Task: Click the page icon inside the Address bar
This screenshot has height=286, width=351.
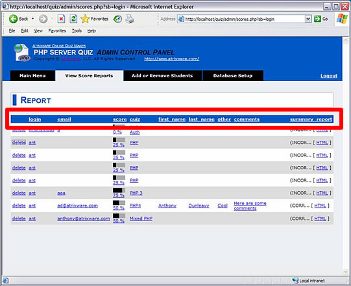Action: point(181,19)
